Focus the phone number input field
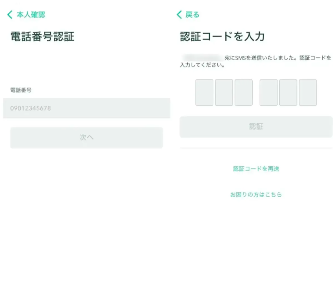The height and width of the screenshot is (290, 333). click(87, 108)
